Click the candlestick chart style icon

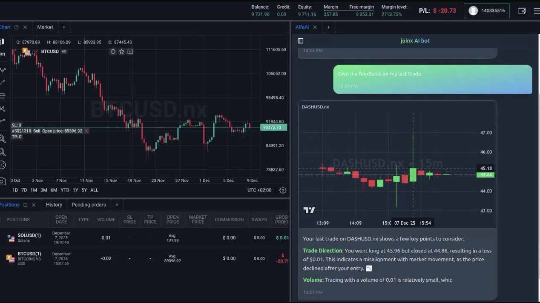point(3,40)
